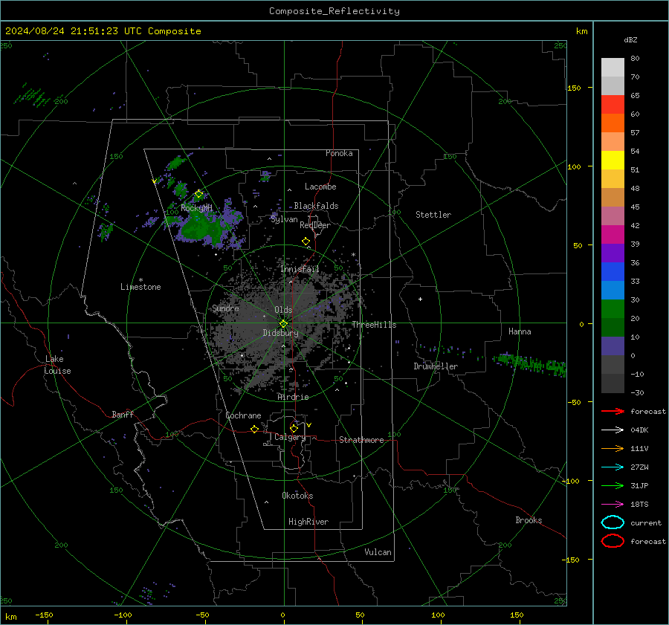Click the white plus marker west of Hanna

pyautogui.click(x=420, y=299)
